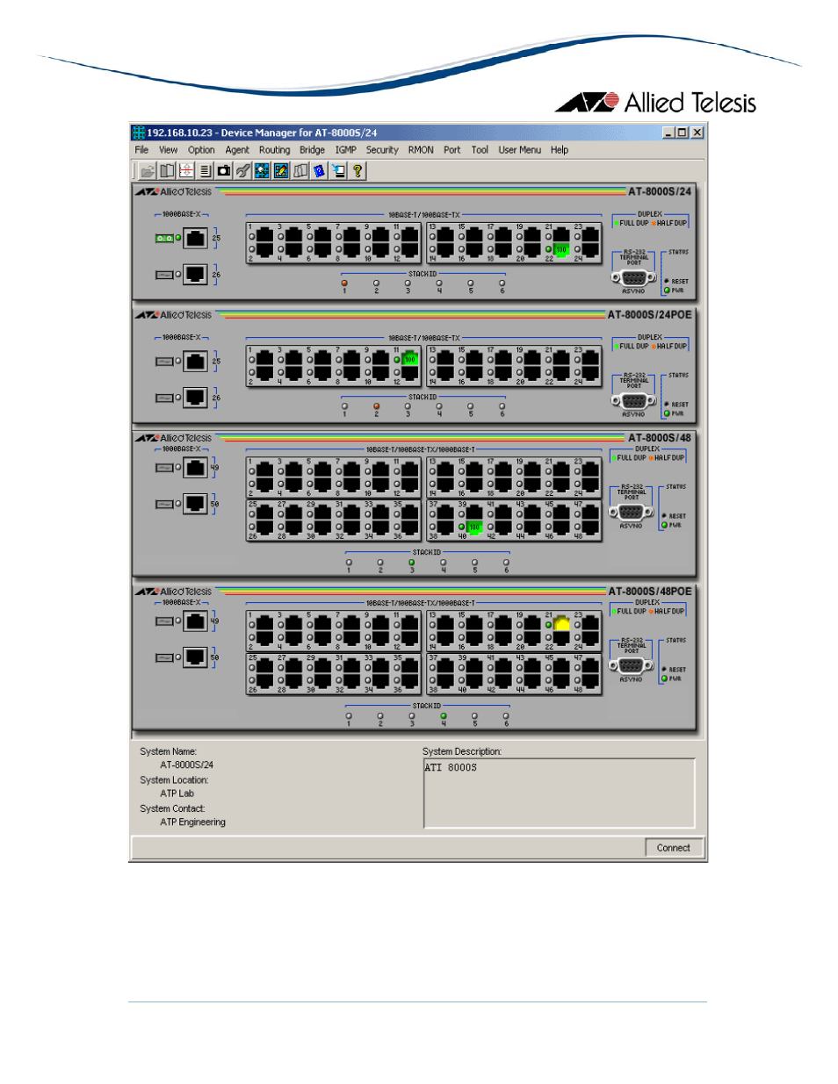Open the Tool menu
Screen dimensions: 838x1084
pyautogui.click(x=480, y=150)
